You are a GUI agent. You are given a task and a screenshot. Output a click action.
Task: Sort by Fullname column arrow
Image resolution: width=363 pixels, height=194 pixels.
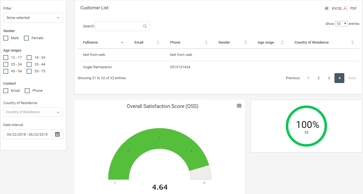pos(122,42)
